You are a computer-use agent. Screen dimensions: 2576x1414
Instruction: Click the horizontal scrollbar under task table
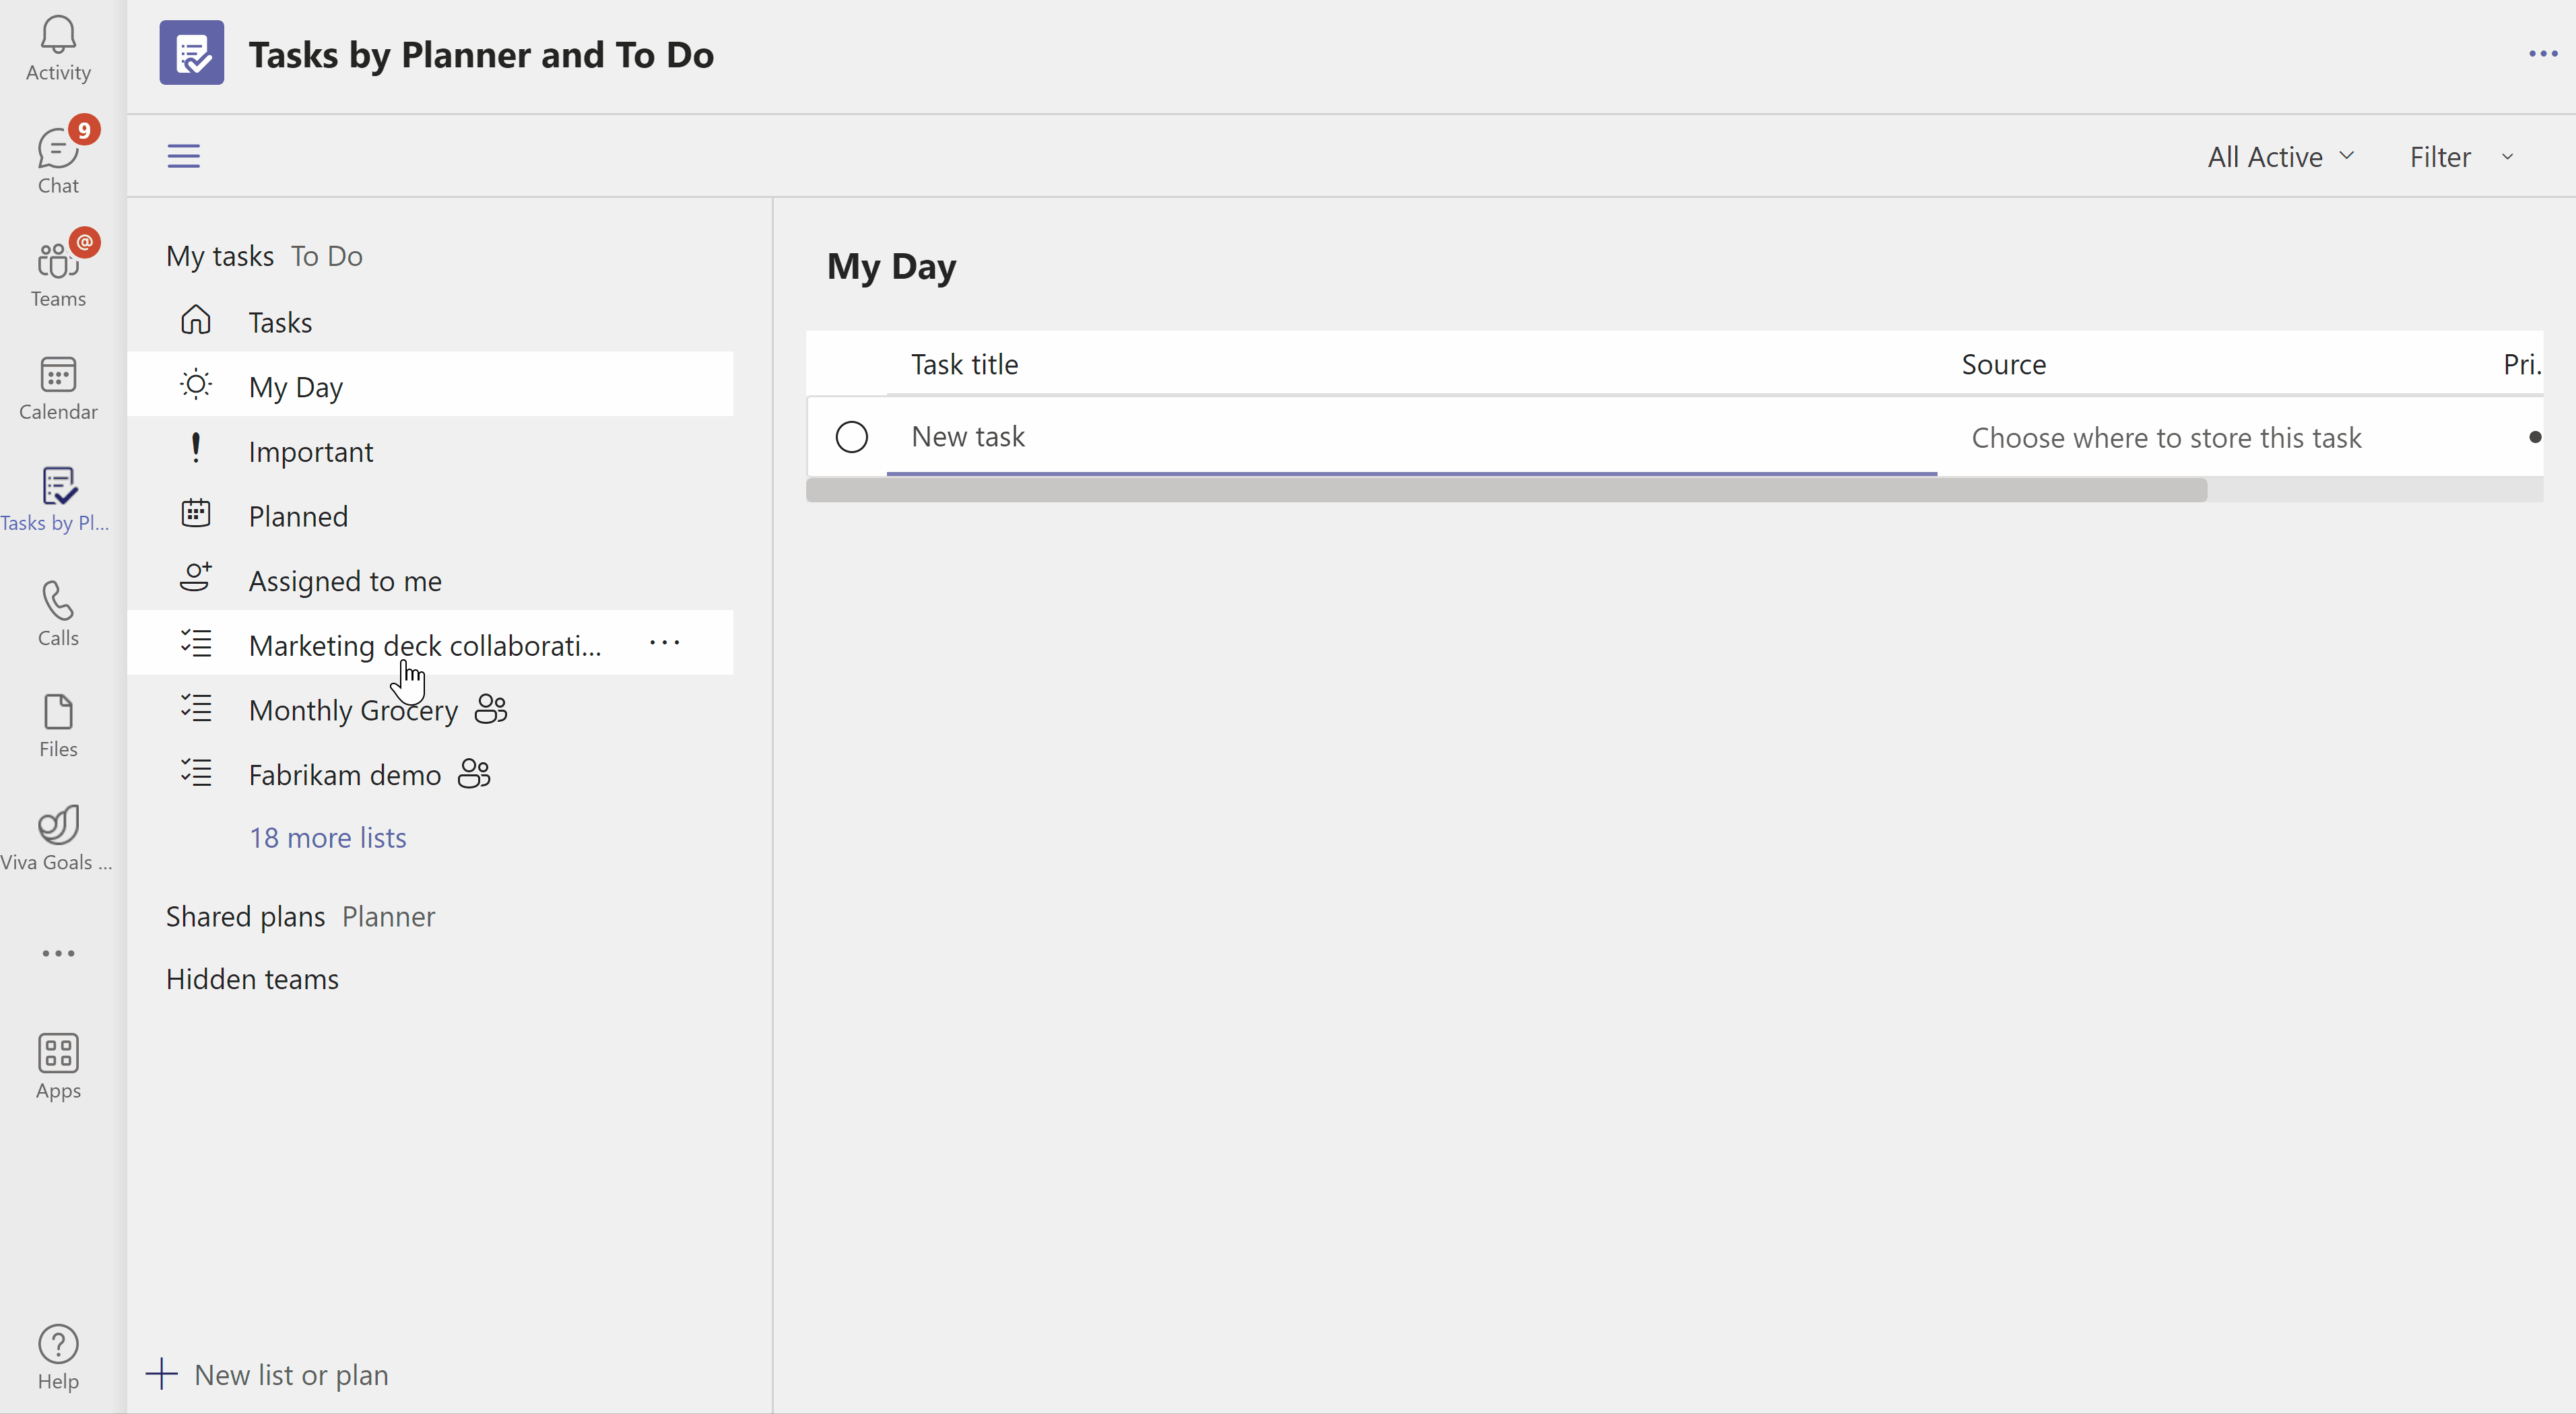[1505, 490]
